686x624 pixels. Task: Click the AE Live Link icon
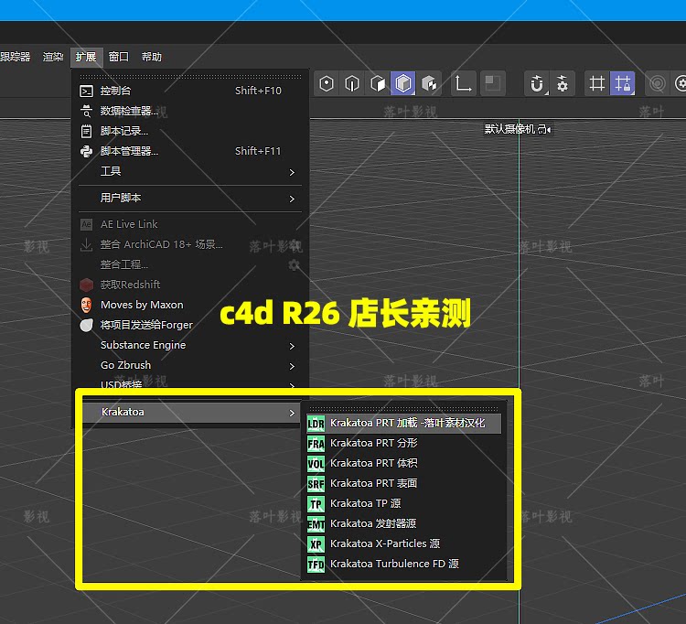pos(86,224)
